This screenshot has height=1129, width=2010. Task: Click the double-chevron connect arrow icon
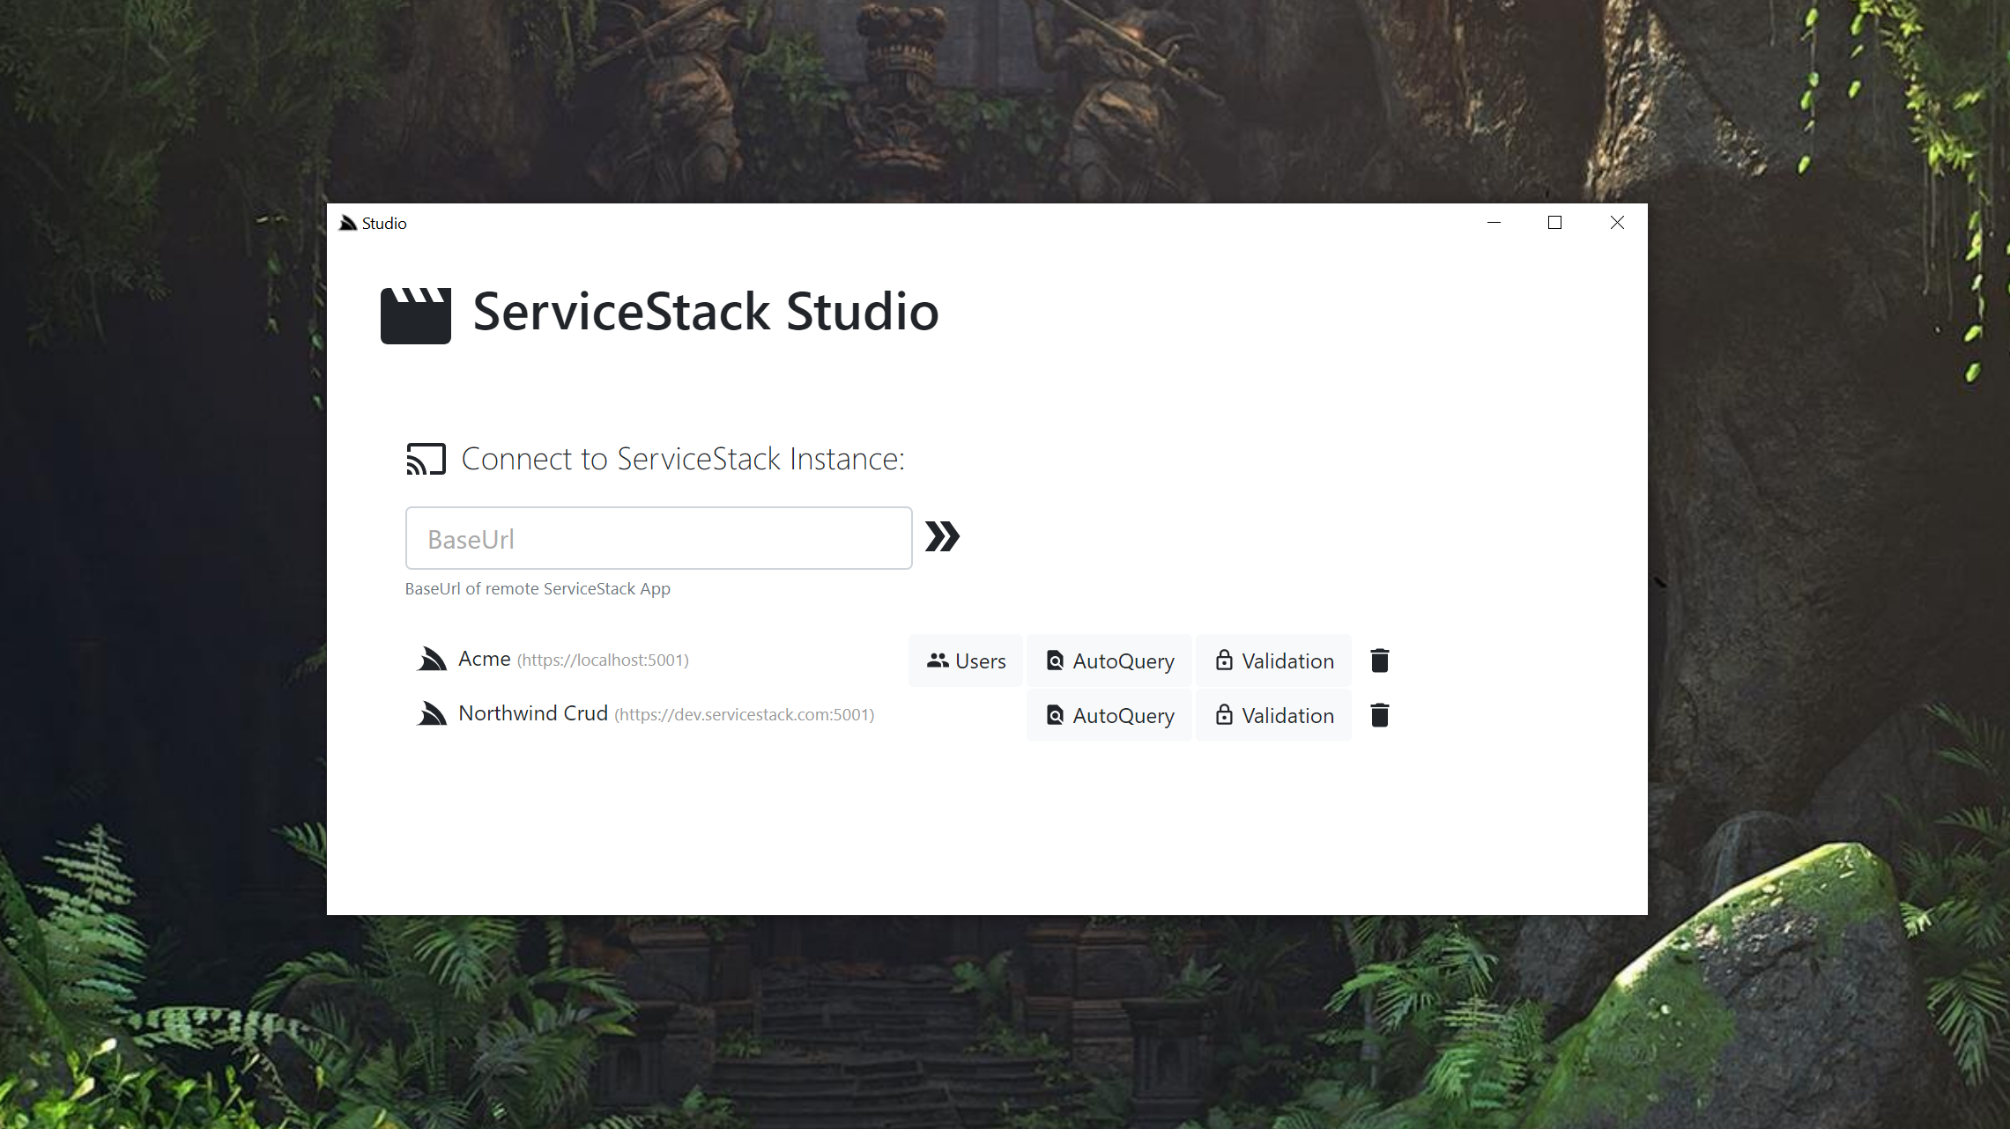pyautogui.click(x=942, y=536)
